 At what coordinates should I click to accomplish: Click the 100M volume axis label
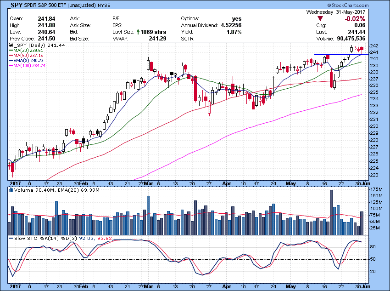pyautogui.click(x=376, y=209)
